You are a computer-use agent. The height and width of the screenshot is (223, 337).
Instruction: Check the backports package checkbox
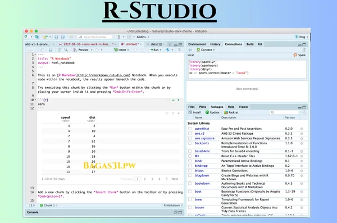190,143
